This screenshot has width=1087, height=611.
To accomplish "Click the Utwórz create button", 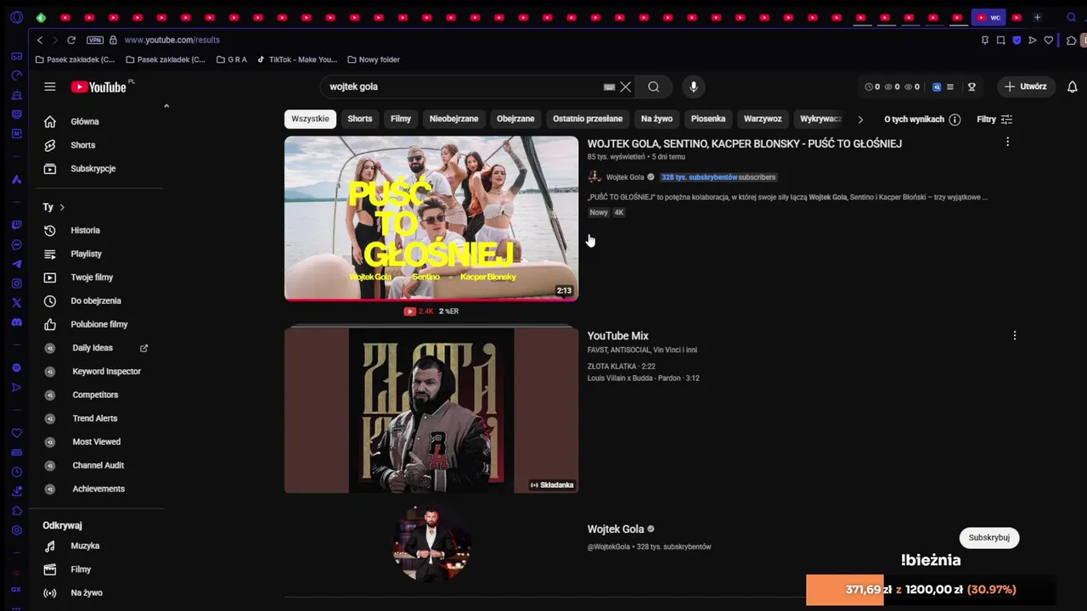I will 1026,87.
